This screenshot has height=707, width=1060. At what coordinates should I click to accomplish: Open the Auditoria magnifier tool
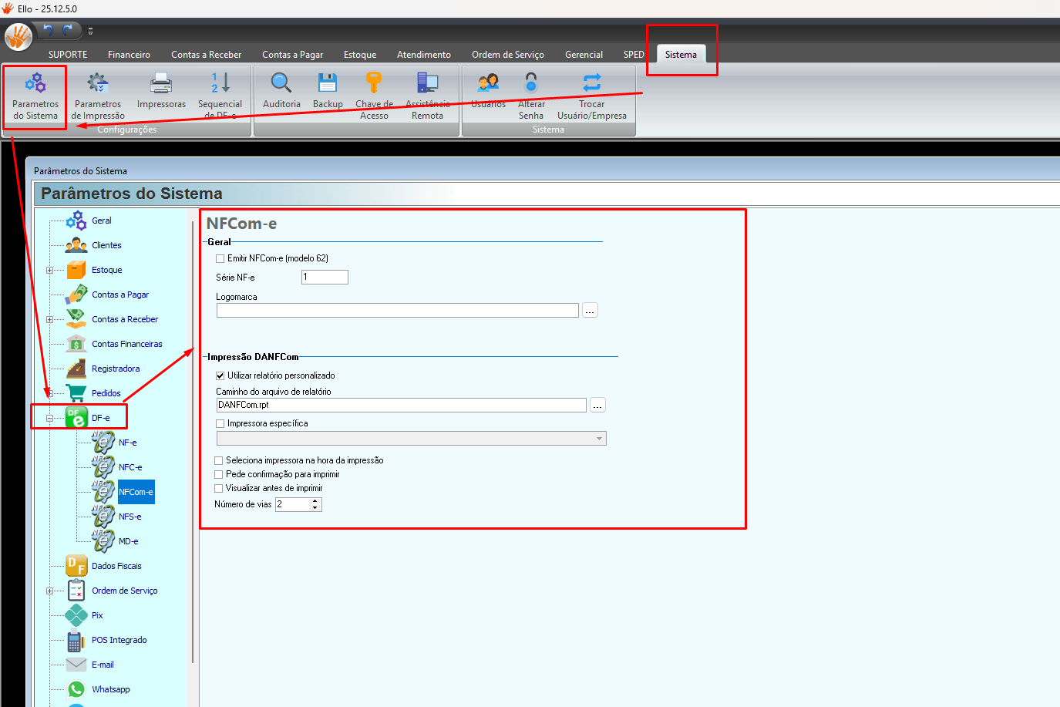(x=281, y=83)
